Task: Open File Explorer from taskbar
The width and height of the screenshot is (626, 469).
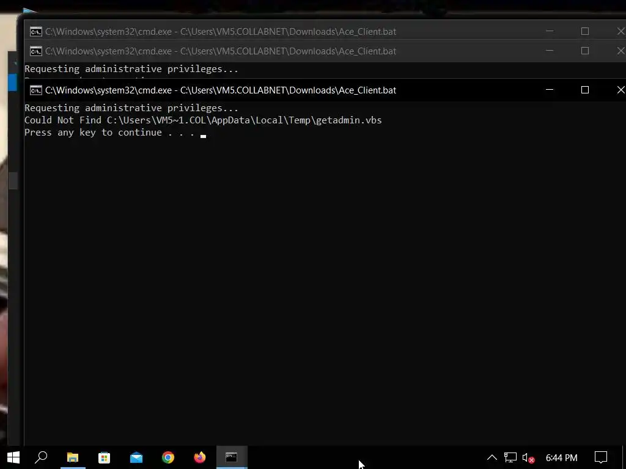Action: tap(73, 457)
